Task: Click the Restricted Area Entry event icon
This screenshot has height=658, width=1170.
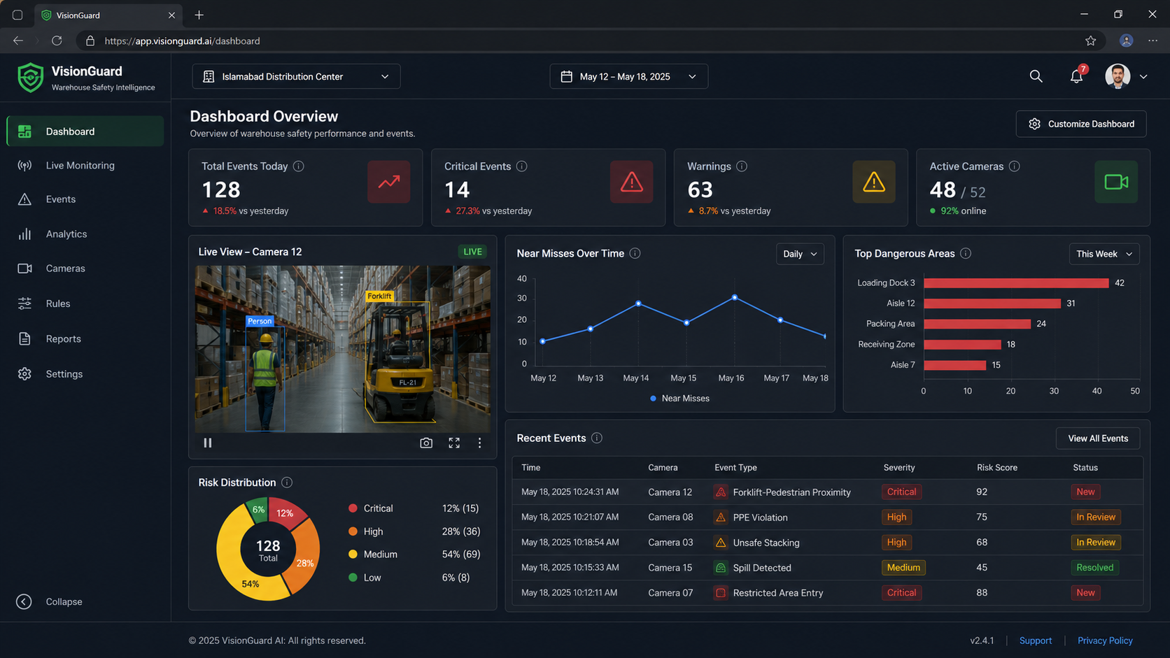Action: [x=721, y=593]
